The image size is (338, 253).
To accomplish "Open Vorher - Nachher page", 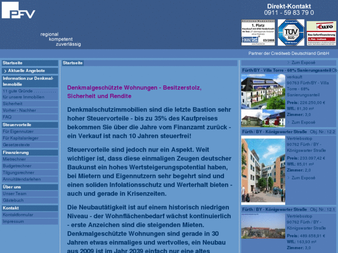I will click(30, 110).
